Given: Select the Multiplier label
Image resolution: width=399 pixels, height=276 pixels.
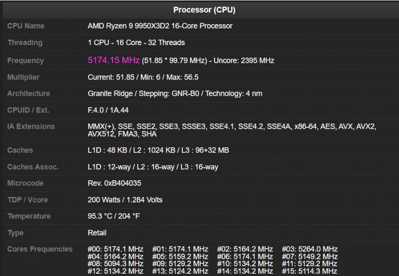Looking at the screenshot, I should [23, 77].
